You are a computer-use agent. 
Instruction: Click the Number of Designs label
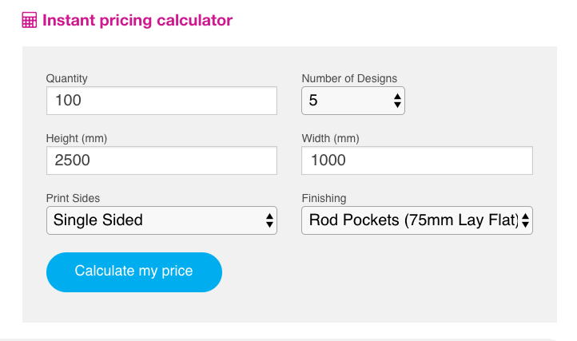click(349, 78)
